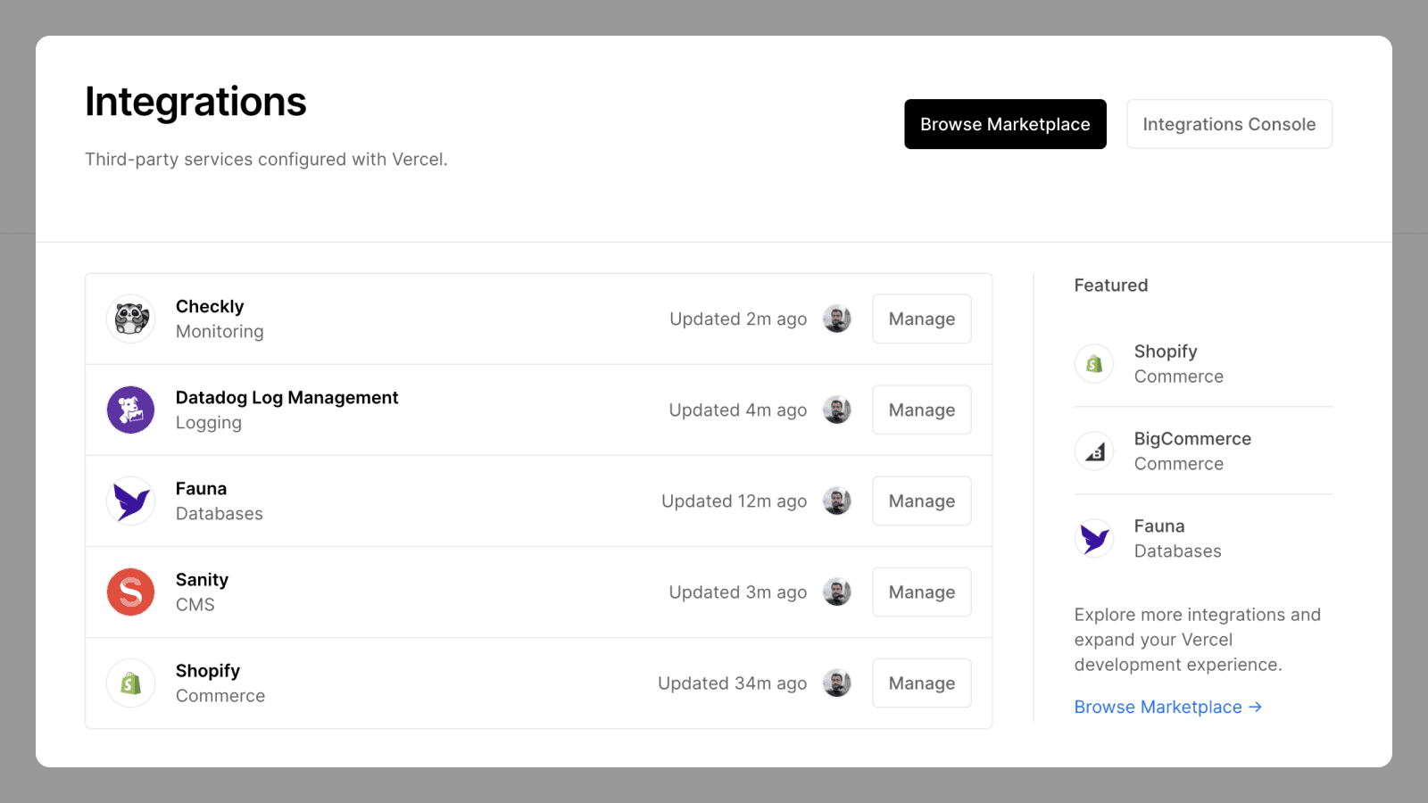Click the Checkly raccoon logo icon
This screenshot has width=1428, height=803.
[x=131, y=319]
